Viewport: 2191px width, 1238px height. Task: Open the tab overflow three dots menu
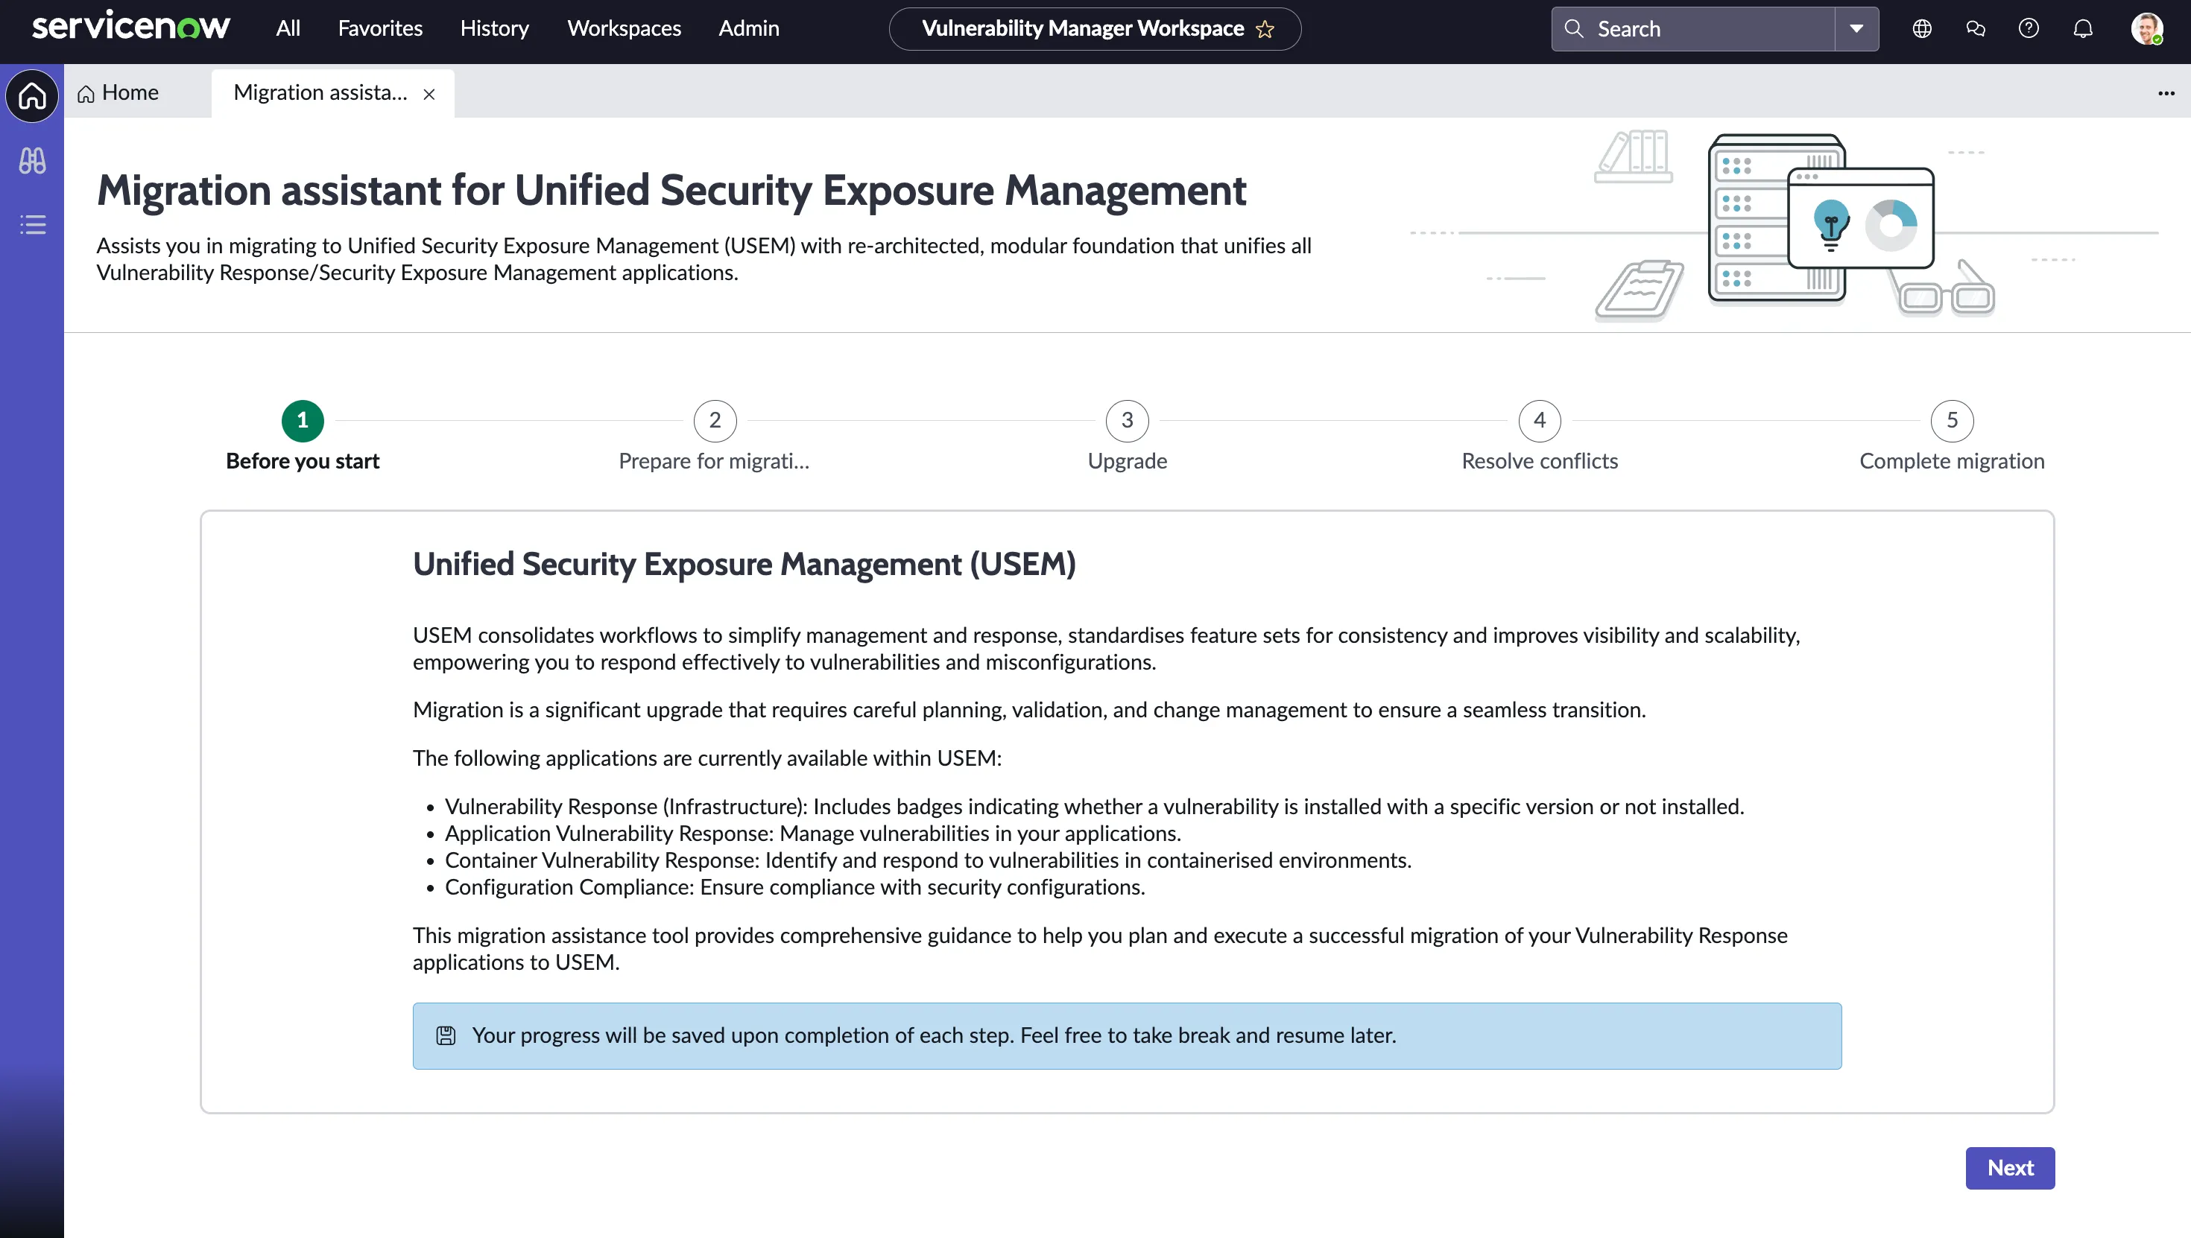pyautogui.click(x=2166, y=92)
